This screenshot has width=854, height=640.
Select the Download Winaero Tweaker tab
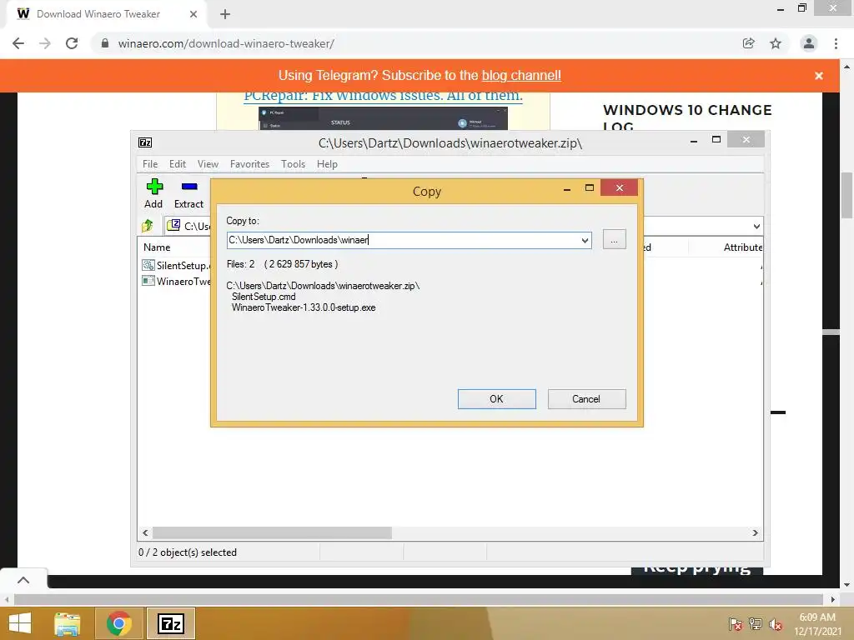click(98, 14)
